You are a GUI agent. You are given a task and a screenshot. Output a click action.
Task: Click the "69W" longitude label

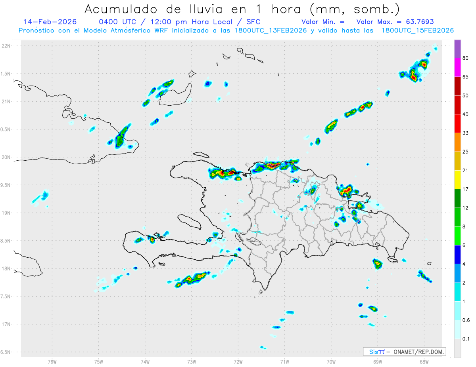click(x=377, y=361)
